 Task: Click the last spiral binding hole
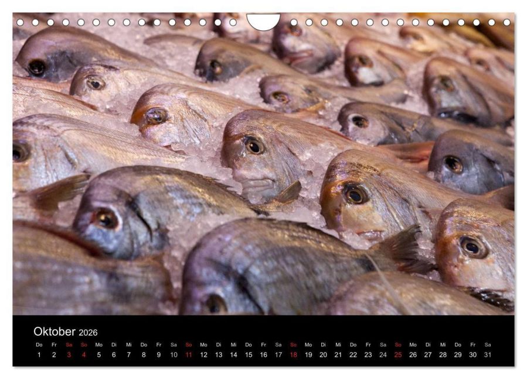(507, 22)
